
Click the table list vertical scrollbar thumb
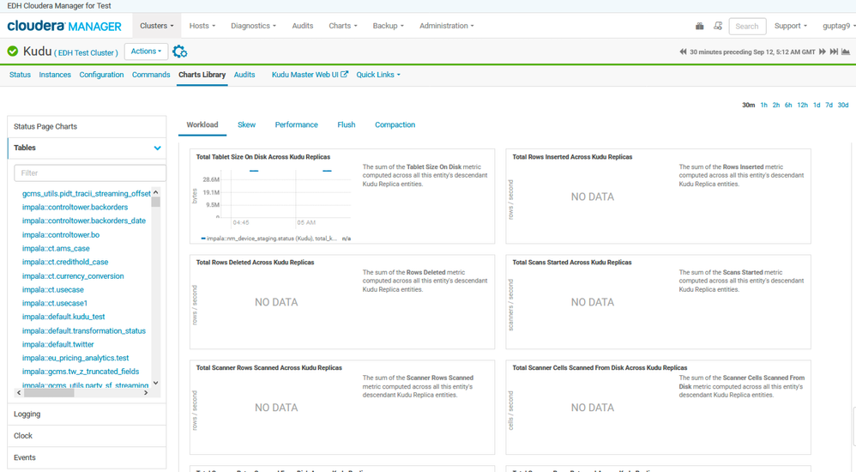coord(155,203)
